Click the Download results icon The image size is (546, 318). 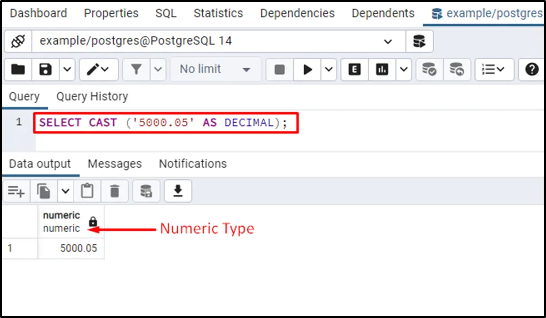click(178, 191)
